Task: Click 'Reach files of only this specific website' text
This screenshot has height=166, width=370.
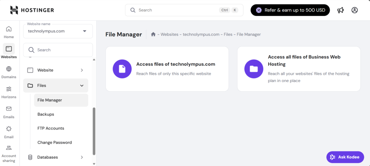Action: [174, 74]
